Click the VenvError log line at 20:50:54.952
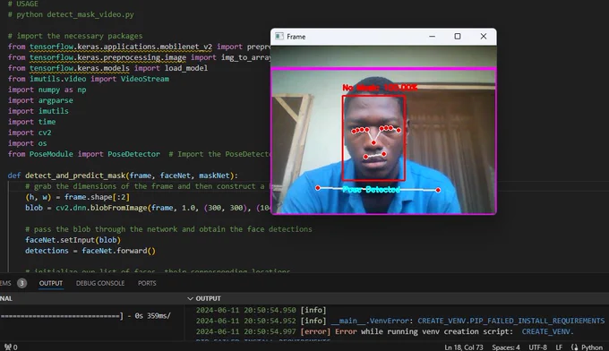The height and width of the screenshot is (351, 609). [x=400, y=321]
